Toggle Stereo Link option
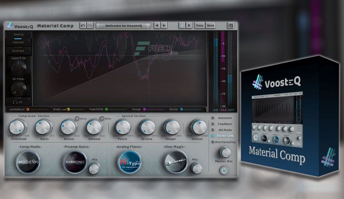 pyautogui.click(x=222, y=136)
